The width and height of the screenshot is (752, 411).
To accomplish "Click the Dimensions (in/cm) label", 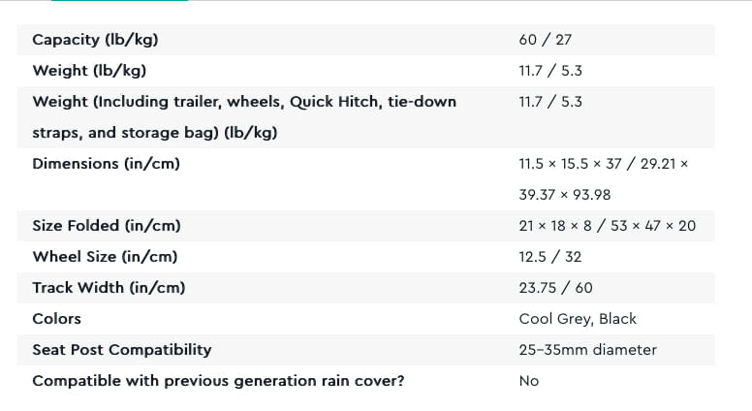I will point(106,164).
